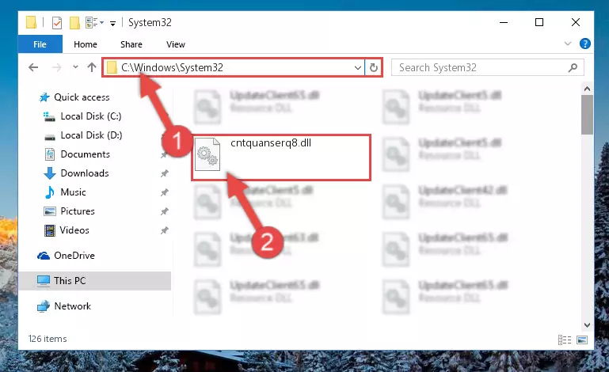Select Quick access in navigation pane
The width and height of the screenshot is (609, 372).
[82, 97]
